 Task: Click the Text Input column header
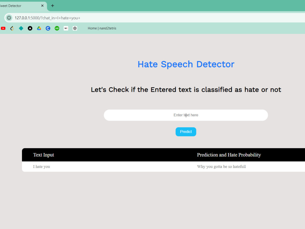(x=44, y=155)
